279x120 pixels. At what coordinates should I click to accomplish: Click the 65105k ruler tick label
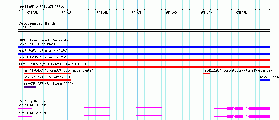(x=137, y=13)
